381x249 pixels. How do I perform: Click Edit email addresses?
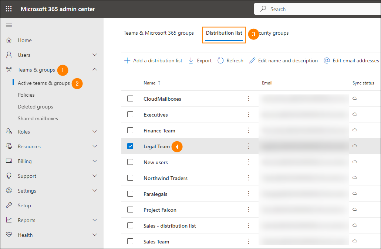[x=351, y=60]
